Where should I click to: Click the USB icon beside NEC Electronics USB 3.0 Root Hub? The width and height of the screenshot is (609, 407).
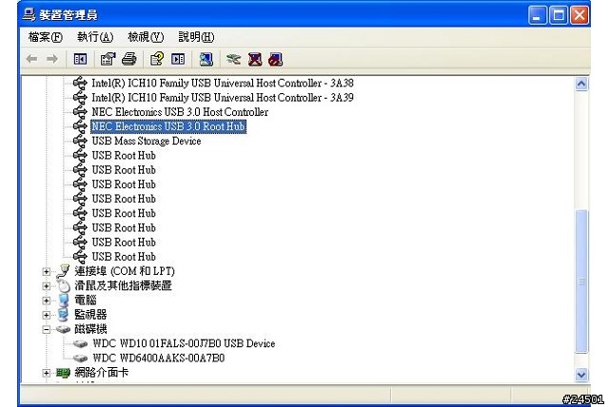pyautogui.click(x=80, y=126)
